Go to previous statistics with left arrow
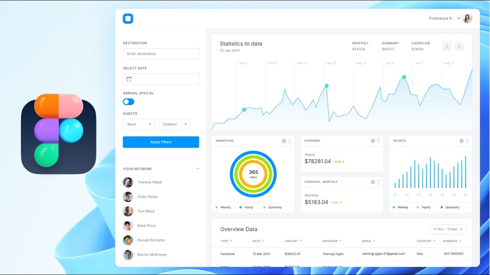This screenshot has width=490, height=275. [x=447, y=46]
